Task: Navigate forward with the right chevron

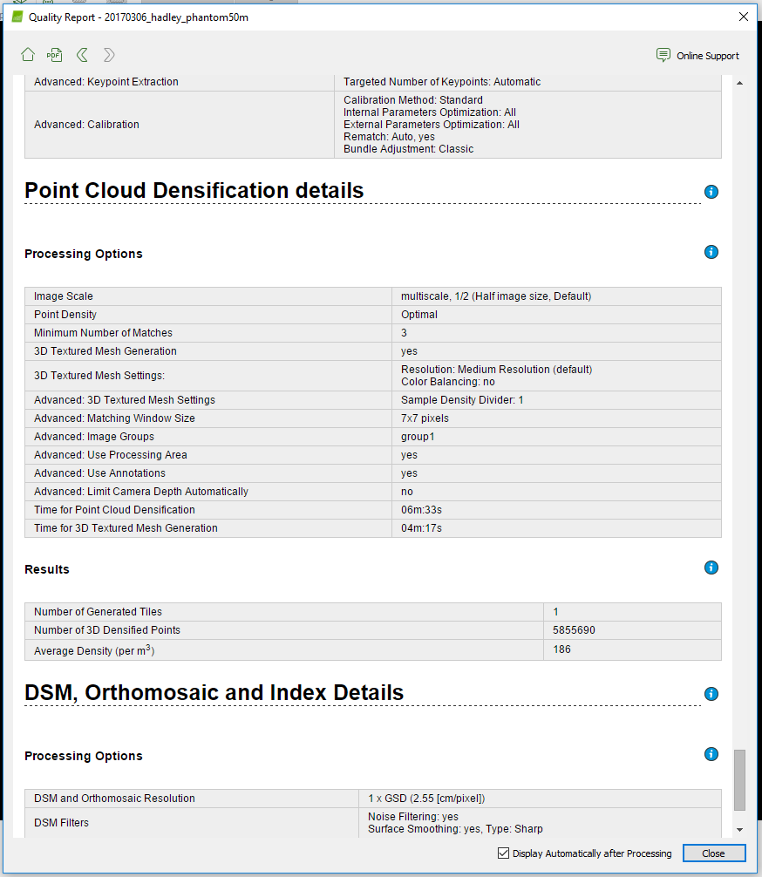Action: (x=109, y=54)
